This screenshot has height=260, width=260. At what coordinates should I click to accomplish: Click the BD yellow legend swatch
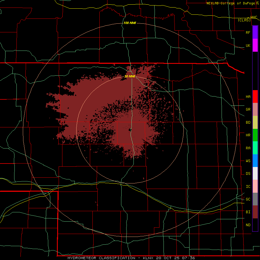[255, 122]
